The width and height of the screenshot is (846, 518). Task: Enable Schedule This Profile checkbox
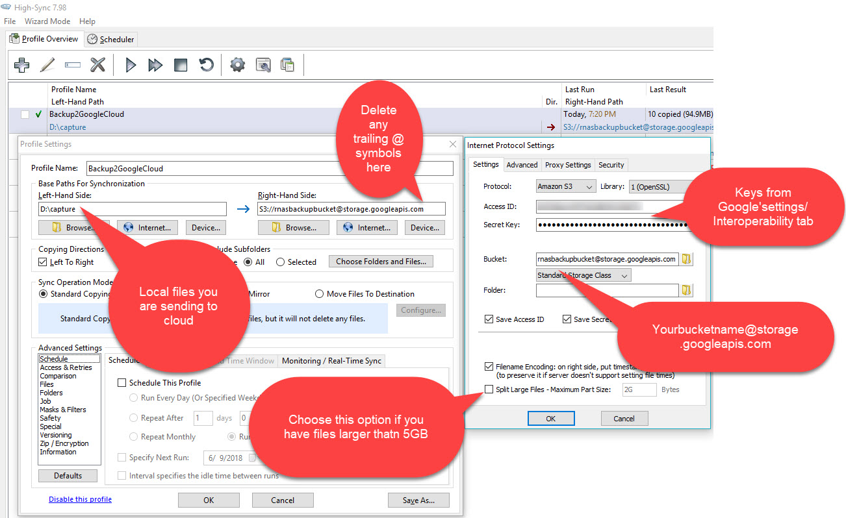pos(122,383)
